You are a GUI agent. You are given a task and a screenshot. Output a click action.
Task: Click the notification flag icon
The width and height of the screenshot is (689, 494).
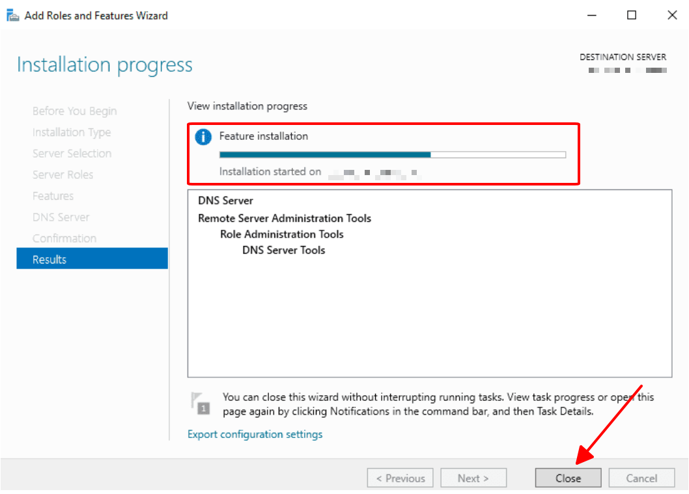(201, 403)
